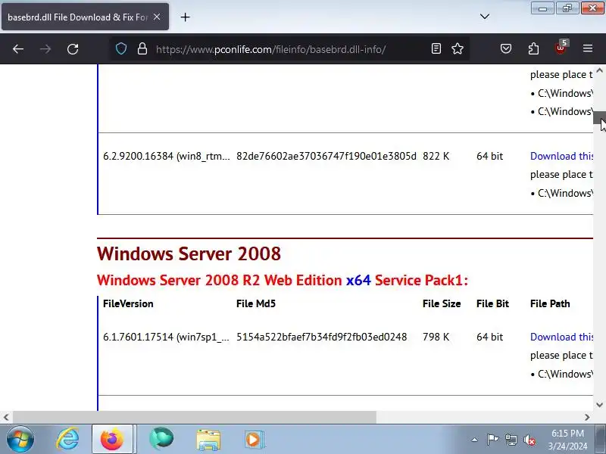Click the File Bit column header
The height and width of the screenshot is (454, 606).
tap(492, 303)
